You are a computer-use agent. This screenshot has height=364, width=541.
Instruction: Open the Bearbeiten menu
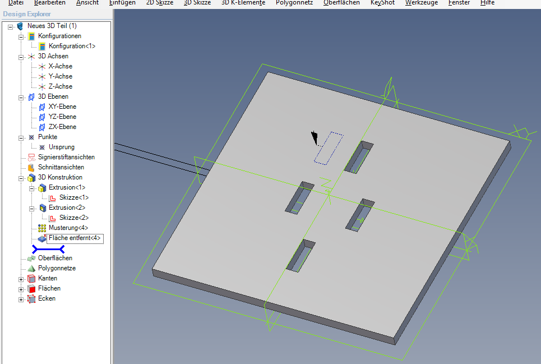[x=50, y=3]
